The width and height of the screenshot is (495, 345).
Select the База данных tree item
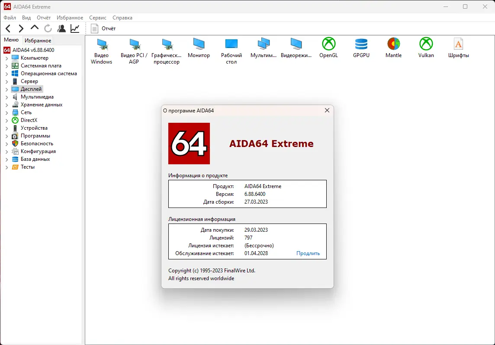tap(35, 159)
